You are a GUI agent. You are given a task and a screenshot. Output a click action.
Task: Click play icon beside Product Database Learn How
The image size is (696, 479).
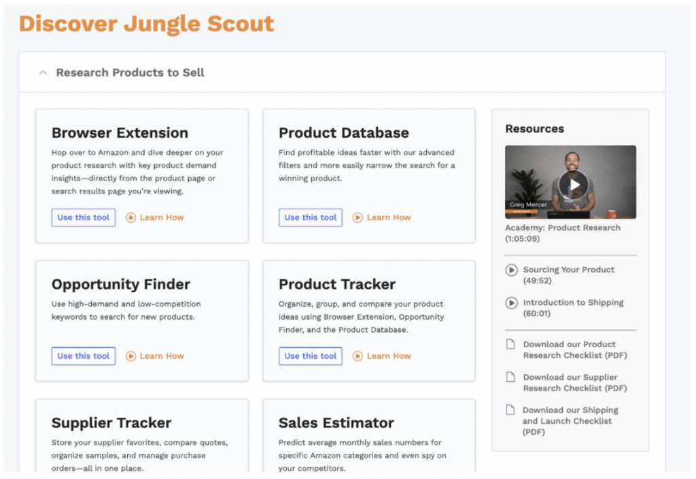tap(358, 217)
